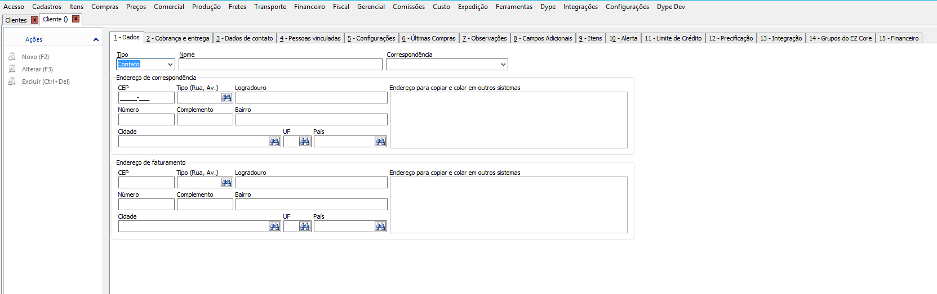The width and height of the screenshot is (937, 294).
Task: Open the Integrações menu
Action: [x=580, y=7]
